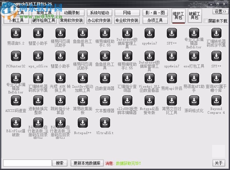Open the 系统与驱动 category

point(99,13)
